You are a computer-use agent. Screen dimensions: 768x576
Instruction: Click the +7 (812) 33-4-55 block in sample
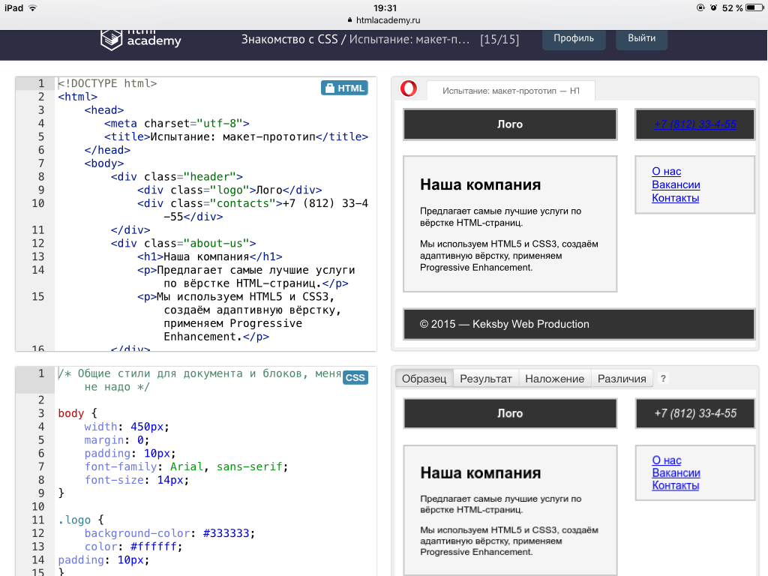pyautogui.click(x=695, y=413)
